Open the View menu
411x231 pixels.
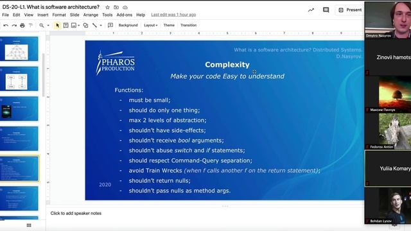click(x=28, y=15)
